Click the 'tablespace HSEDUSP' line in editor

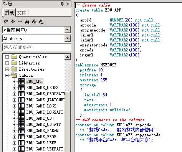pyautogui.click(x=96, y=65)
